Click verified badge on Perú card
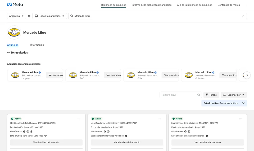The image size is (254, 151). [x=98, y=72]
